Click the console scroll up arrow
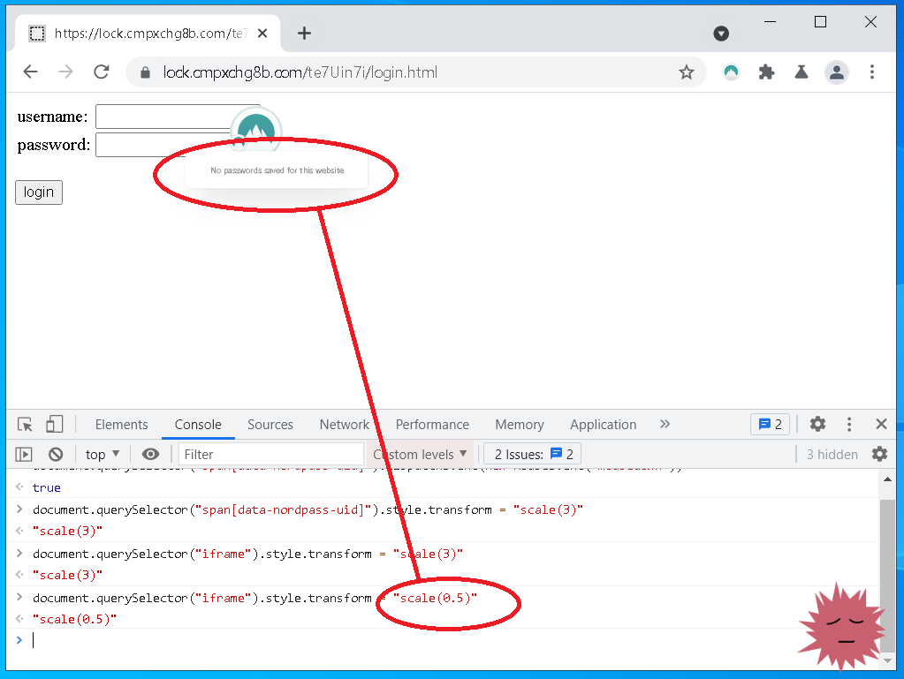 click(887, 479)
